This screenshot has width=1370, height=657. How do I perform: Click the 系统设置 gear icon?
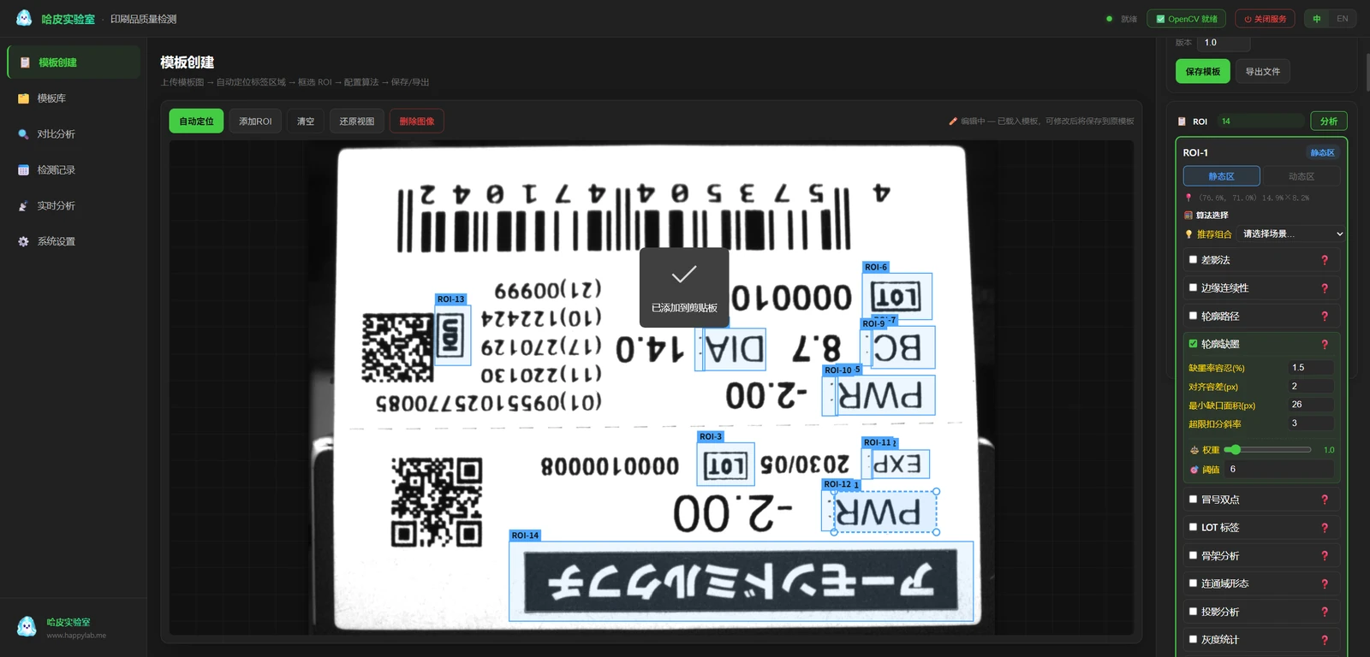[x=23, y=242]
